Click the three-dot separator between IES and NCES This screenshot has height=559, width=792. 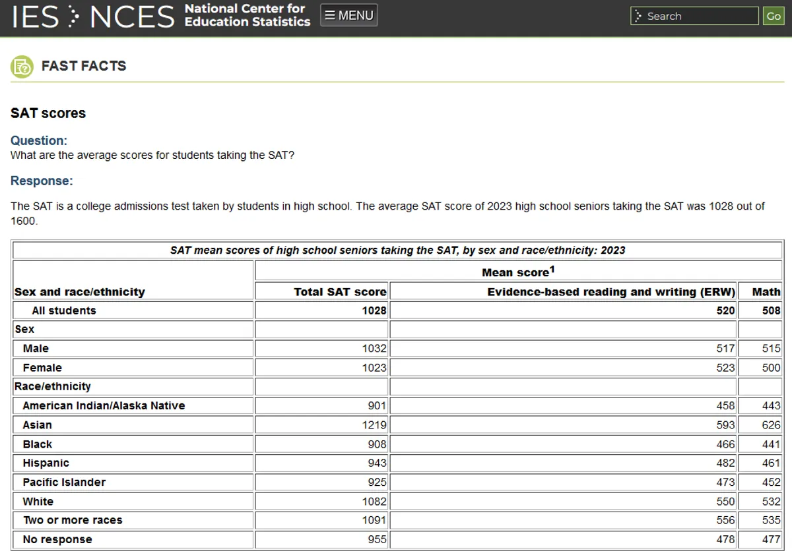click(x=74, y=16)
